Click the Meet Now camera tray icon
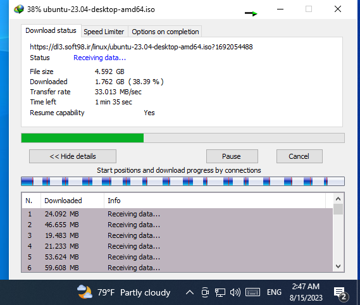360x305 pixels. pos(205,292)
